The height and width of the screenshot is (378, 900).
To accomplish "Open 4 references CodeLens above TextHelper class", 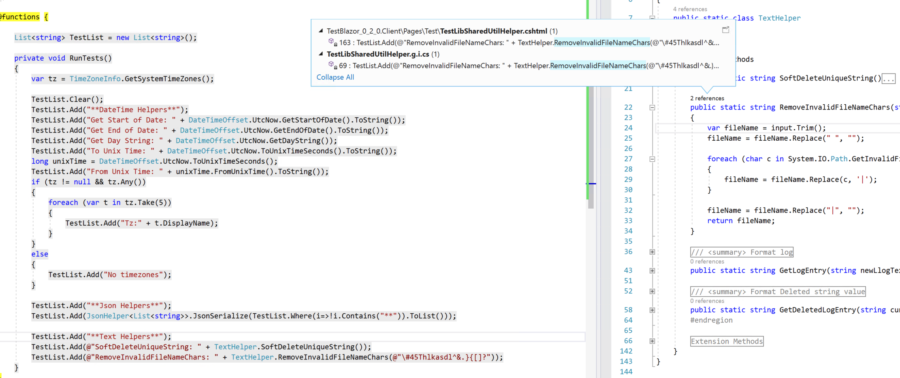I will tap(691, 9).
